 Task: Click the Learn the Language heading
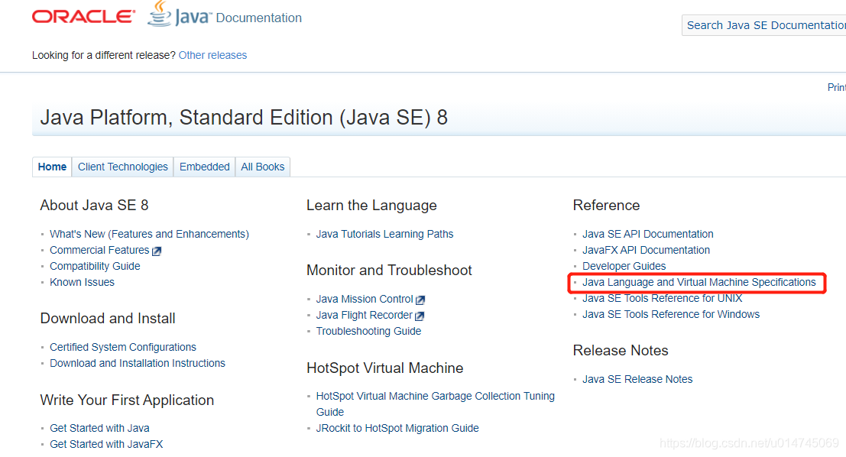click(x=371, y=206)
